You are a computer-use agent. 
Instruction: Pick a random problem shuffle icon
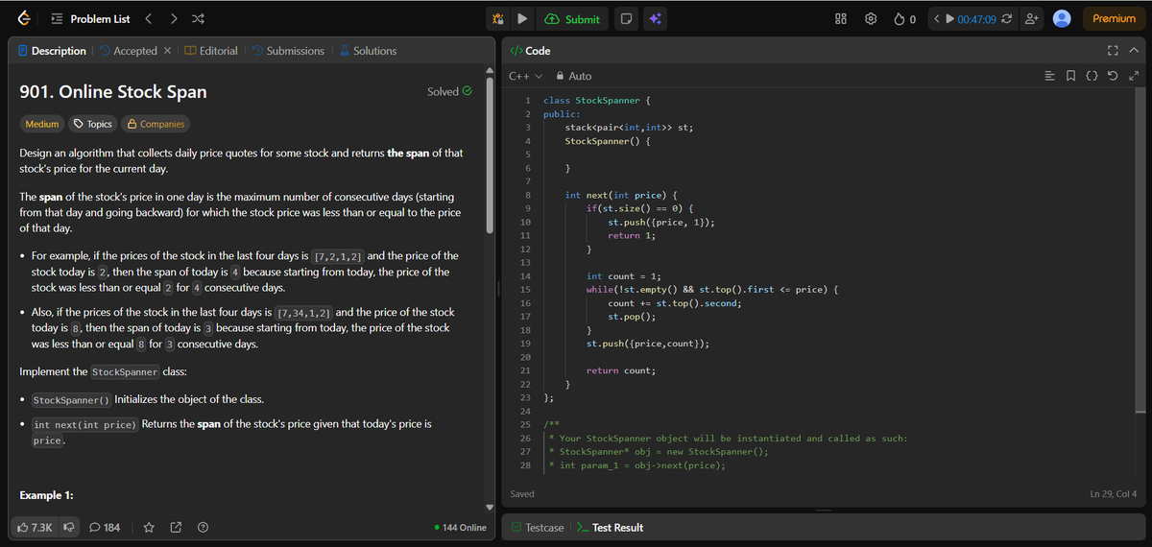[197, 19]
